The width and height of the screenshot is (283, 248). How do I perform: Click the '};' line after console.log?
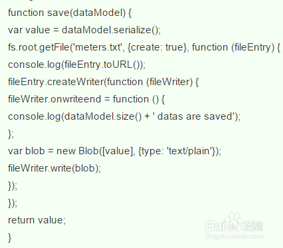11,134
